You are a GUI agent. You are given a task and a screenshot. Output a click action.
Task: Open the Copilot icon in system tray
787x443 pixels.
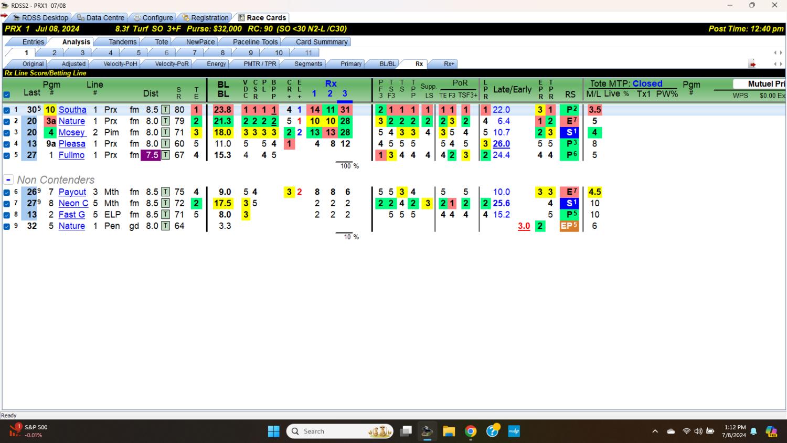click(771, 431)
